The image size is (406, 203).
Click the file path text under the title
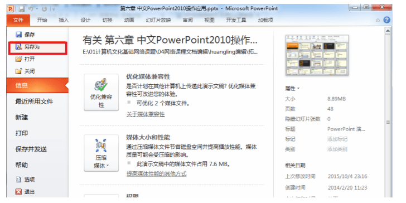[170, 52]
